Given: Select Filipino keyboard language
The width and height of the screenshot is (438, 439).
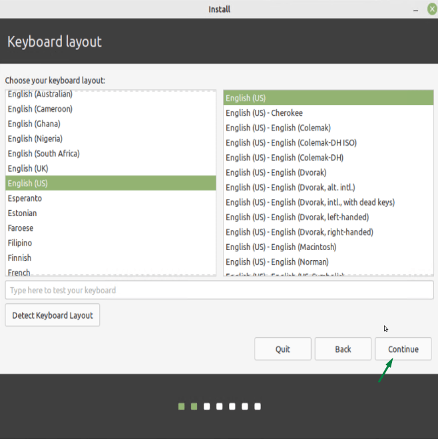Looking at the screenshot, I should click(x=20, y=243).
